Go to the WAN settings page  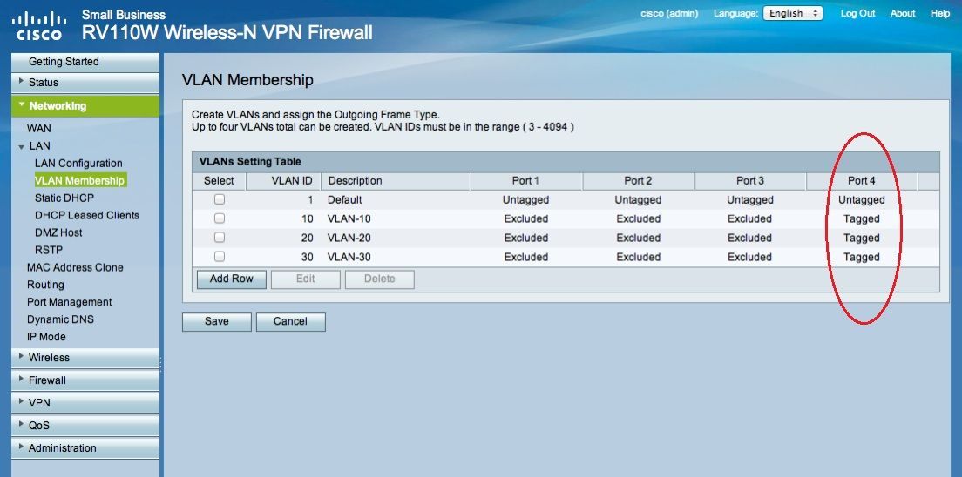(x=39, y=129)
